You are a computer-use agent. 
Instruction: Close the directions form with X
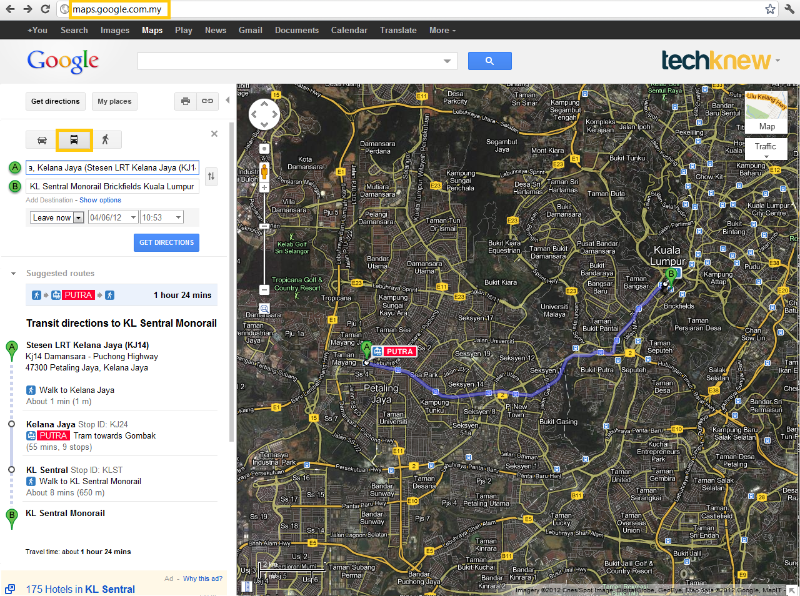tap(214, 134)
